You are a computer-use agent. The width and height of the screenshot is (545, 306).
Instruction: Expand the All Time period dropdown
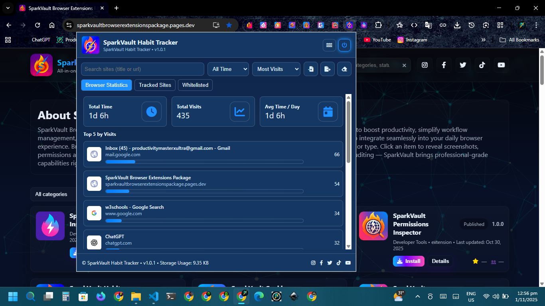pos(228,69)
